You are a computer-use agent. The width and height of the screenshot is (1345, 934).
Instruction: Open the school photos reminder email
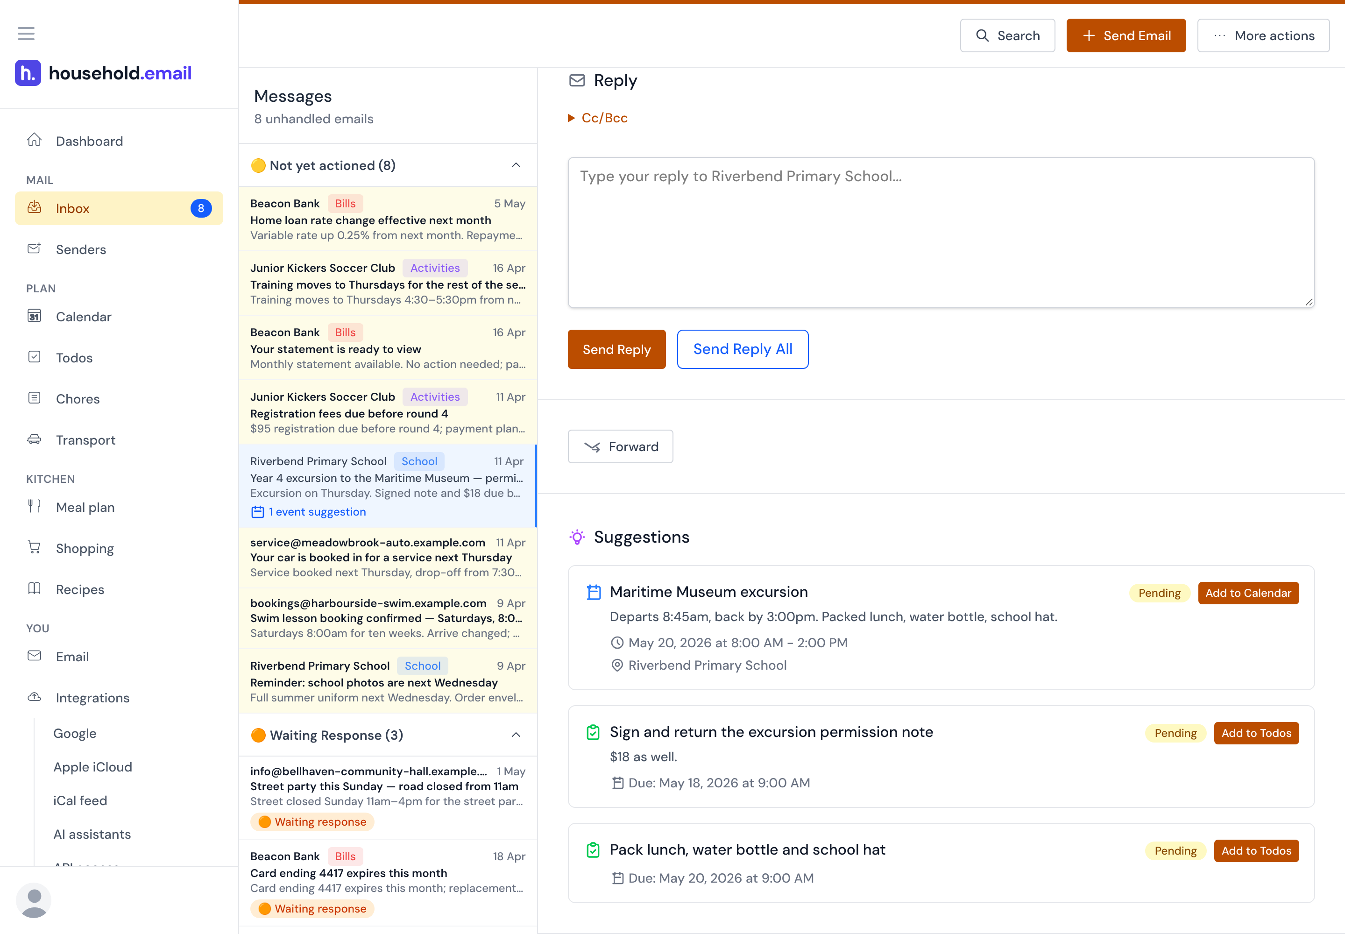coord(388,681)
